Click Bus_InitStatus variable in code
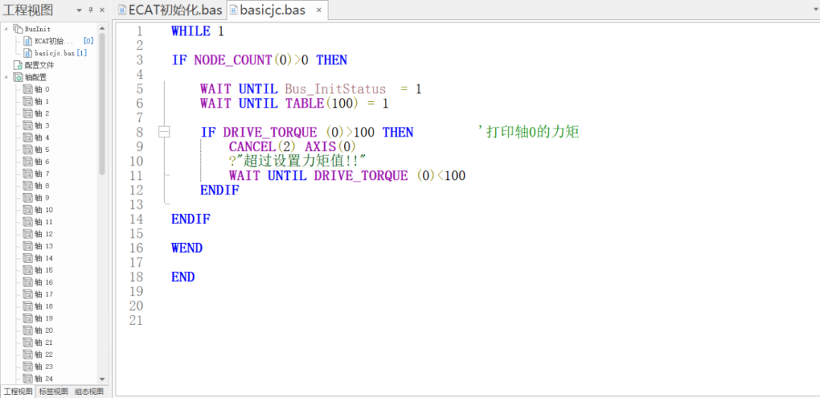Viewport: 820px width, 398px height. pyautogui.click(x=336, y=89)
